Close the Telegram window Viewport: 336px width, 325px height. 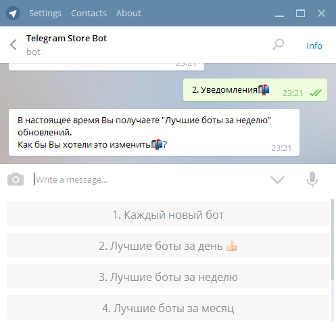[x=321, y=14]
